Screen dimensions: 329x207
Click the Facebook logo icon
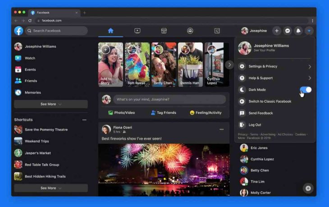(18, 31)
